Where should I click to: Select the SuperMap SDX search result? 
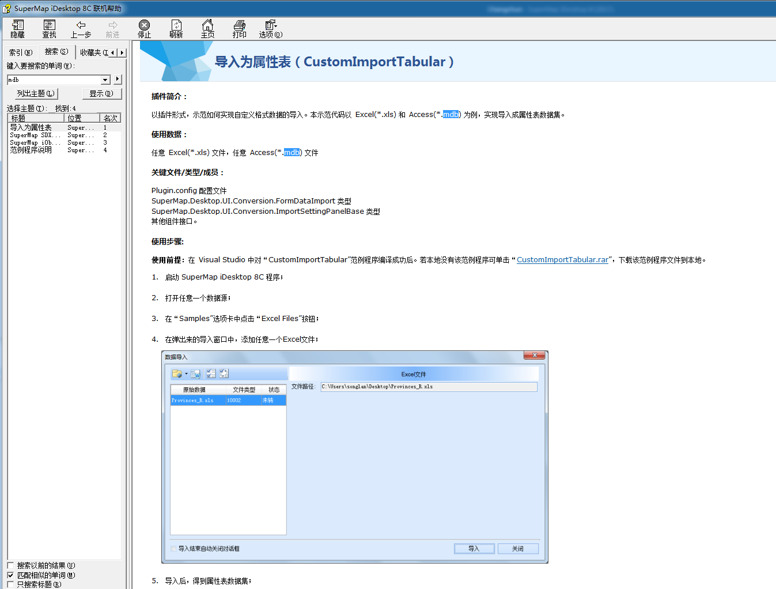tap(65, 135)
